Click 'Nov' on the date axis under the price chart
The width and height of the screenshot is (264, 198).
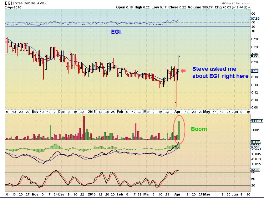[x=35, y=112]
